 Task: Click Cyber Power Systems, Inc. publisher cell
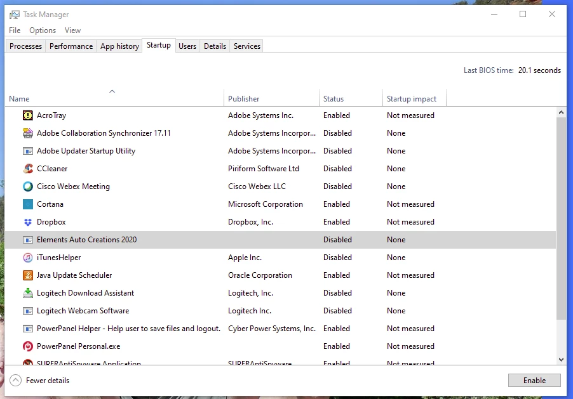pos(272,329)
